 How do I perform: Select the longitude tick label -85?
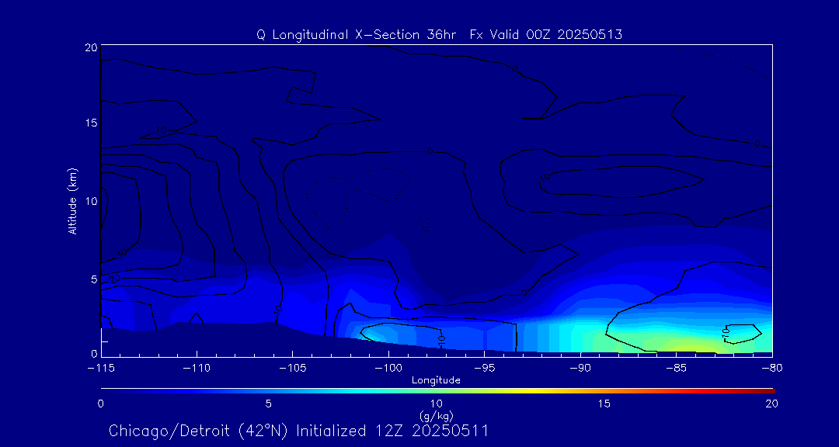click(677, 369)
